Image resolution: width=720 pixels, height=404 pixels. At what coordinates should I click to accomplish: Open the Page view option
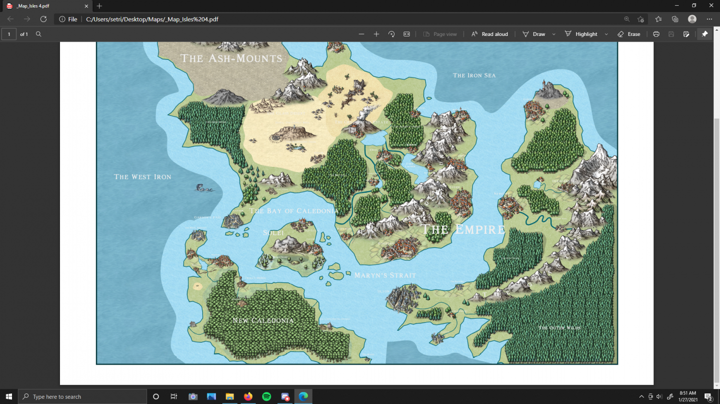(440, 34)
